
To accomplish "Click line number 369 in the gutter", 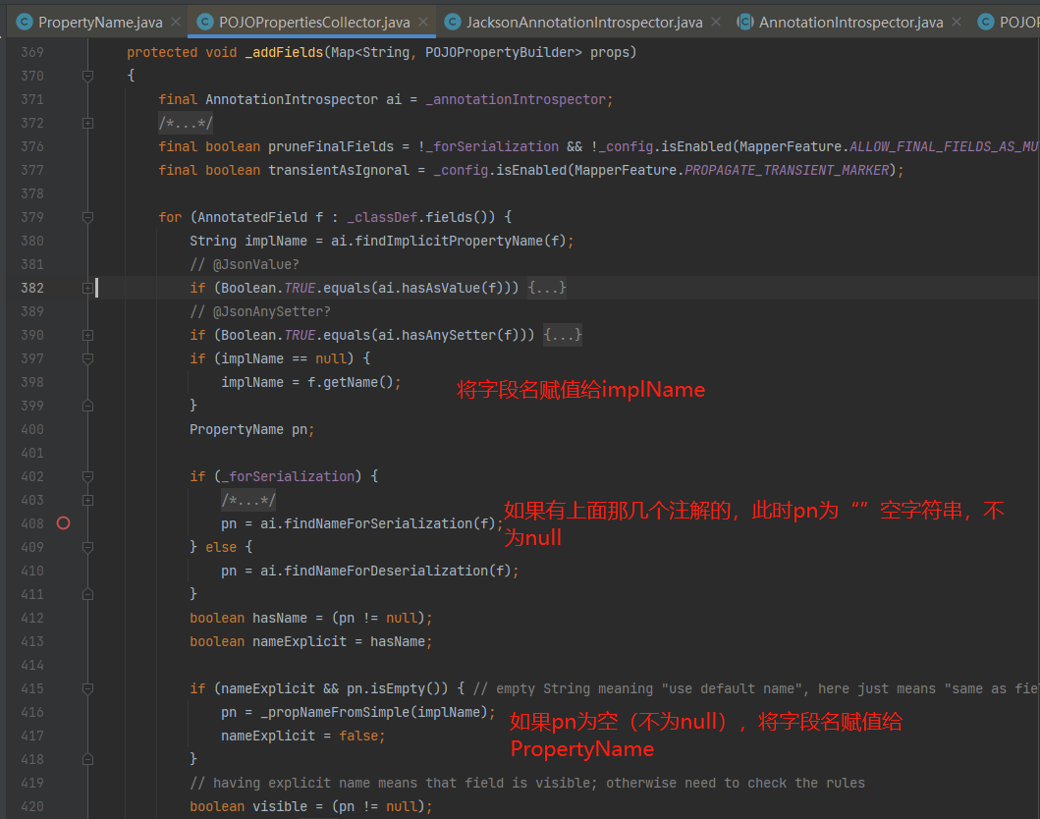I will tap(31, 52).
